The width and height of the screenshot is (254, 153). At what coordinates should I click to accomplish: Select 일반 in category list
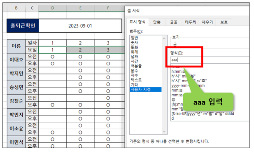click(x=134, y=38)
